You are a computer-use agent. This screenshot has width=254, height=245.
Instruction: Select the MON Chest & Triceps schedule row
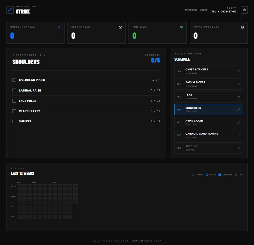pos(209,71)
